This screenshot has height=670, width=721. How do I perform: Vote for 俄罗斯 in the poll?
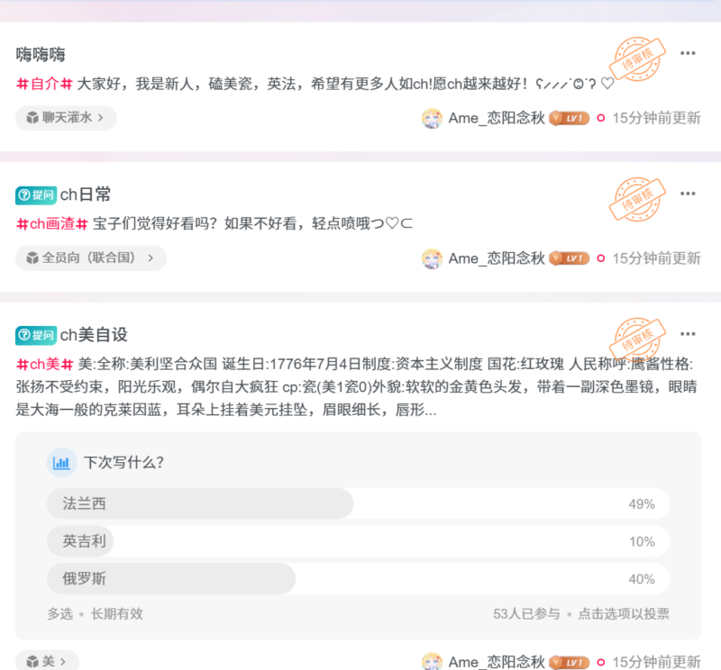(270, 579)
